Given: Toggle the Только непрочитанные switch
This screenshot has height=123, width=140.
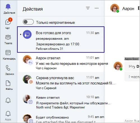Looking at the screenshot, I should [x=28, y=22].
